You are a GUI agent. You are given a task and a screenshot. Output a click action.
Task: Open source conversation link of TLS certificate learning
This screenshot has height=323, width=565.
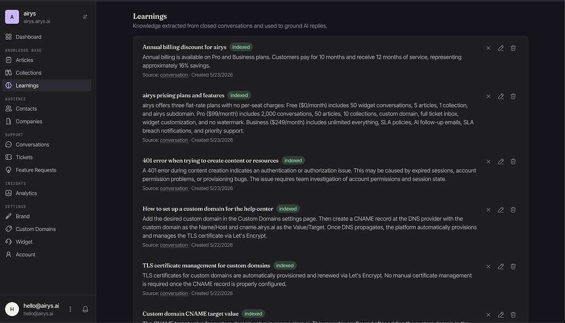point(174,293)
